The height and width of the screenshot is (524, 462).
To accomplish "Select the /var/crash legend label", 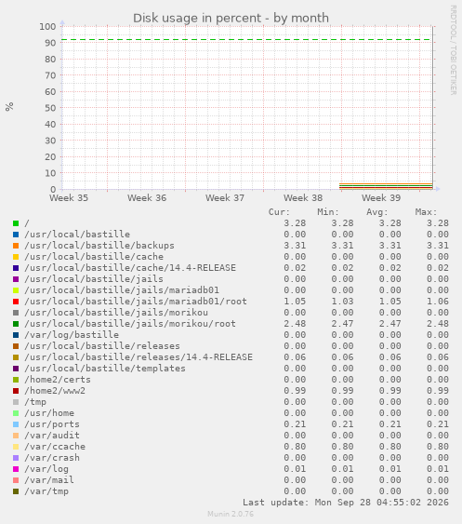I will pyautogui.click(x=52, y=458).
